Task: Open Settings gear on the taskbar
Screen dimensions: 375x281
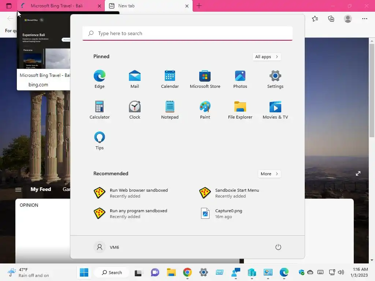Action: (x=204, y=272)
